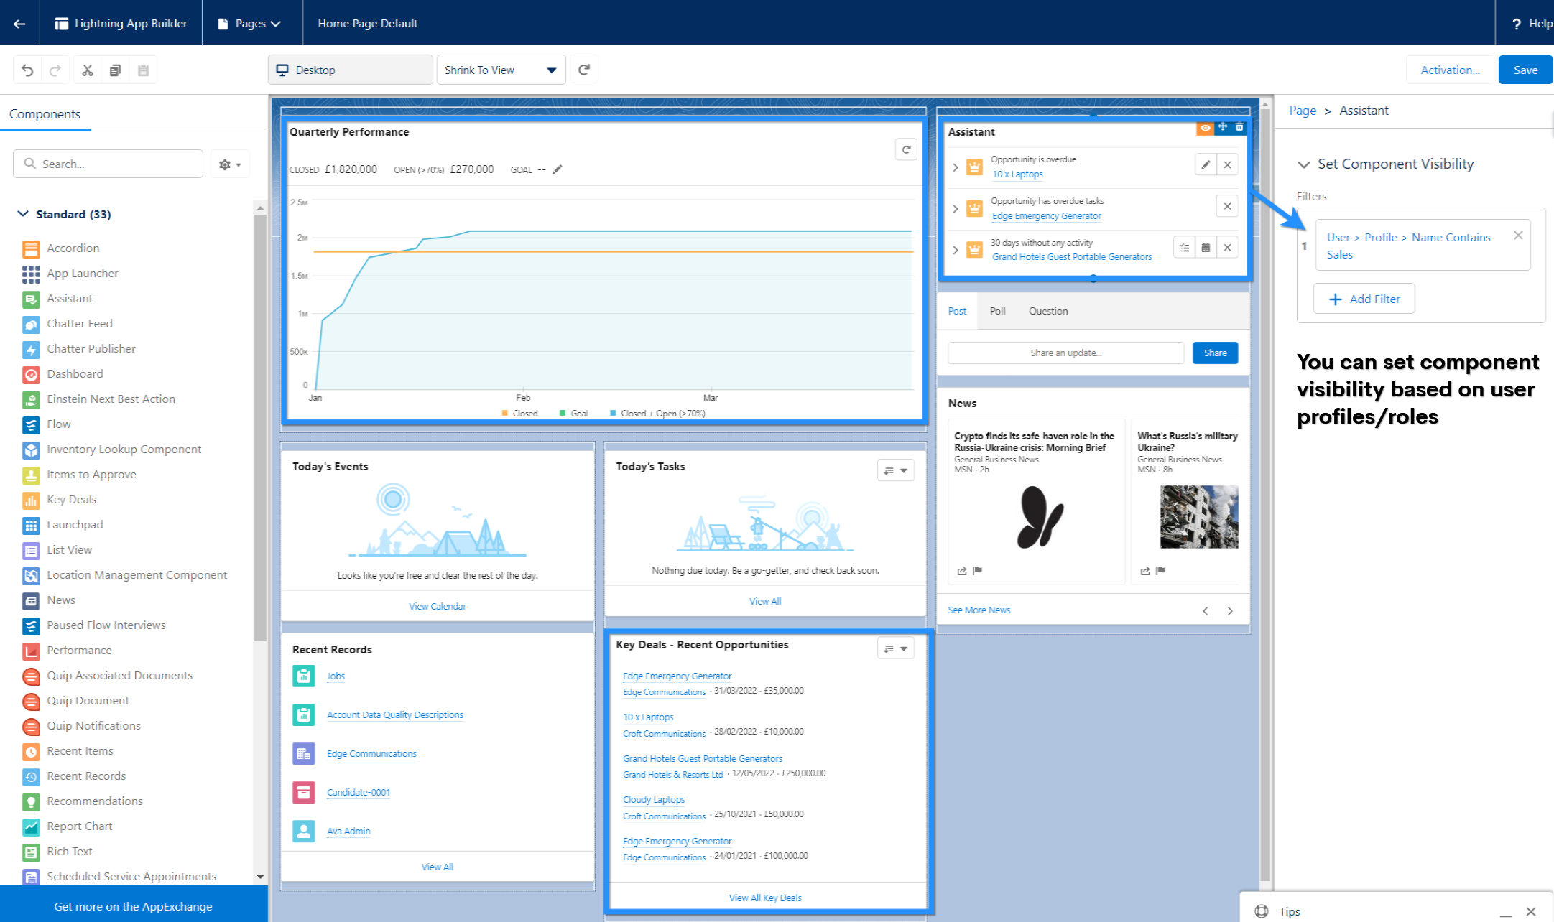Open the components settings gear dropdown
The width and height of the screenshot is (1554, 922).
[x=230, y=164]
